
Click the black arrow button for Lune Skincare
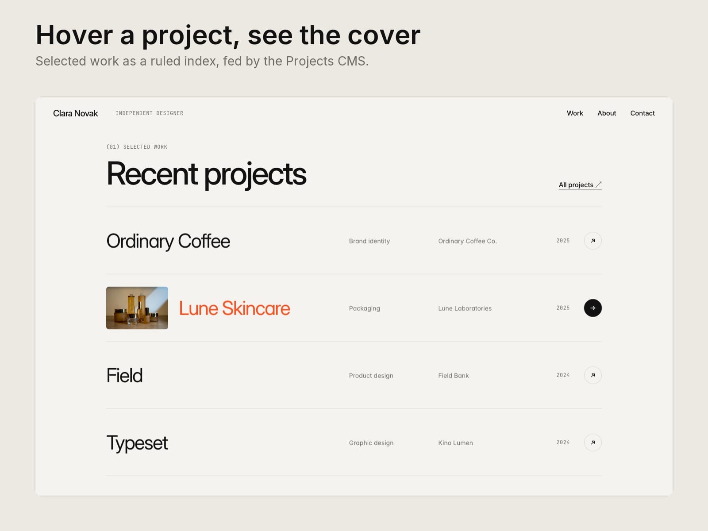[593, 308]
